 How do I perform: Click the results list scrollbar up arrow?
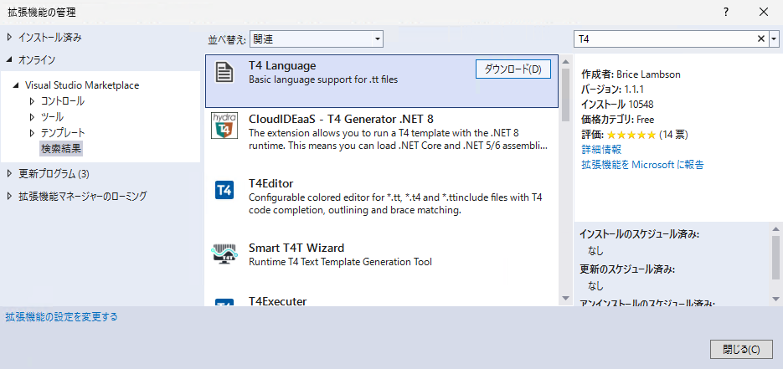point(565,62)
